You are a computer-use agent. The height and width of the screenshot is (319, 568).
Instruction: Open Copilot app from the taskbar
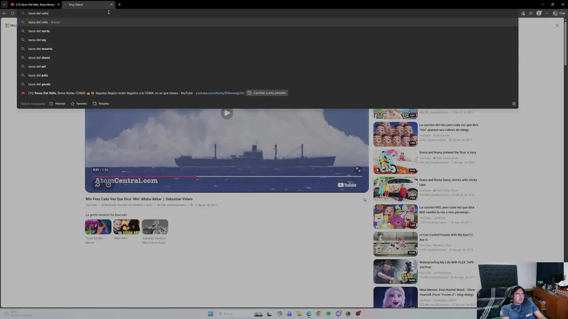(x=280, y=314)
